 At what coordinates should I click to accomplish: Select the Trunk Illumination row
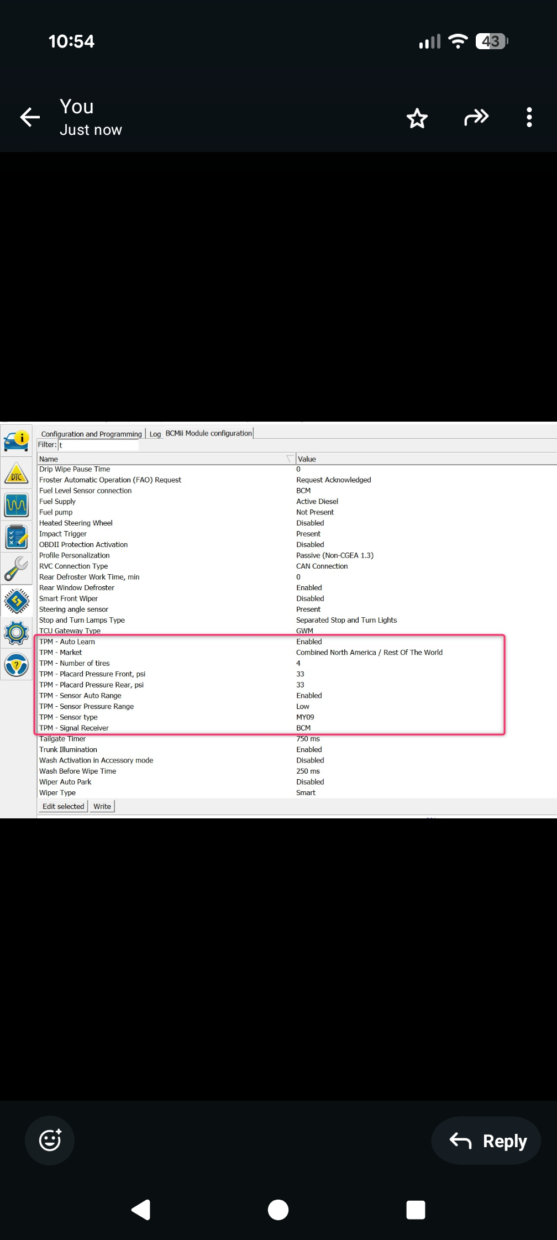(297, 749)
